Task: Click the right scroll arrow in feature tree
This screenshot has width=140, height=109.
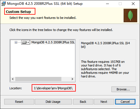Action: click(x=72, y=79)
